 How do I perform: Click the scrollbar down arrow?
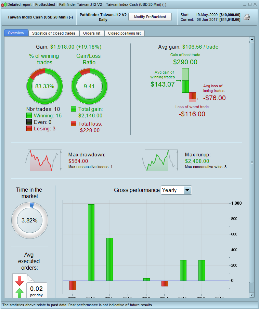point(252,295)
